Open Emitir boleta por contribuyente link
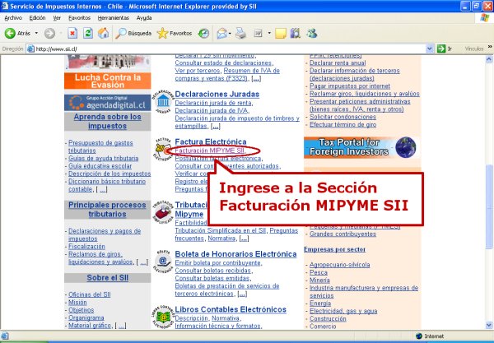This screenshot has width=494, height=343. pyautogui.click(x=217, y=262)
